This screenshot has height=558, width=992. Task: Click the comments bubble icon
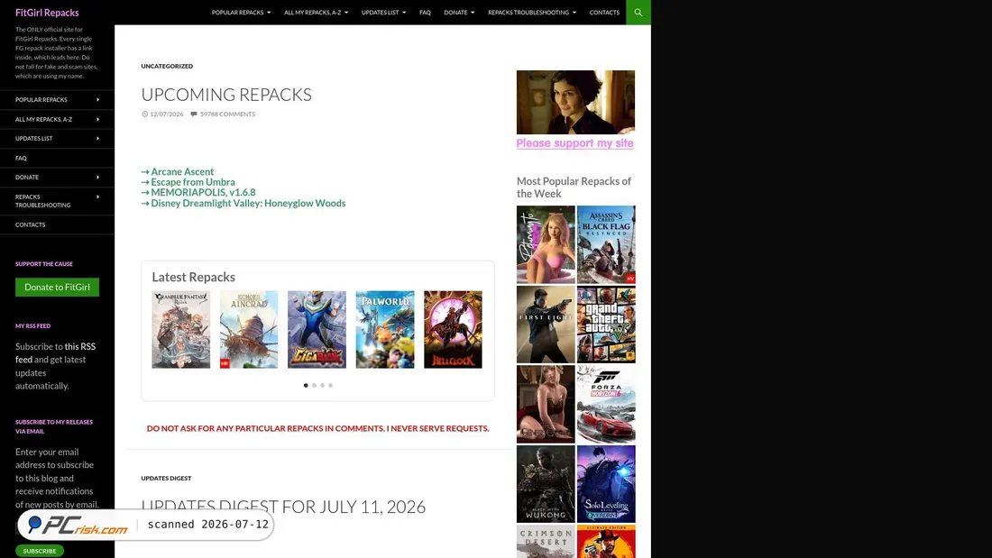[x=194, y=114]
